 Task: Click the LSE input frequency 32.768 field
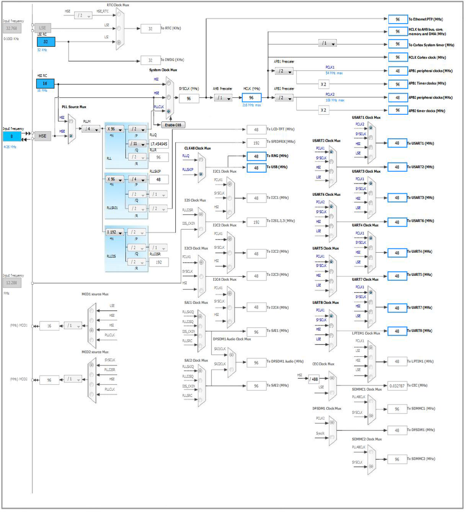tap(12, 28)
